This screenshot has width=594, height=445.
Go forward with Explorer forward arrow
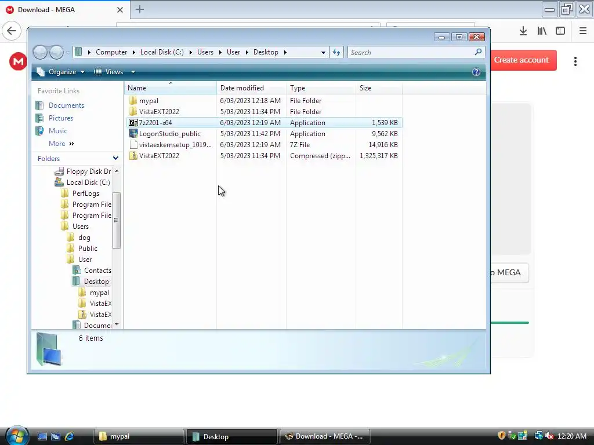tap(56, 52)
